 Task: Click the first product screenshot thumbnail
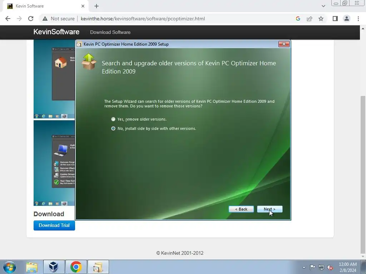(x=54, y=79)
